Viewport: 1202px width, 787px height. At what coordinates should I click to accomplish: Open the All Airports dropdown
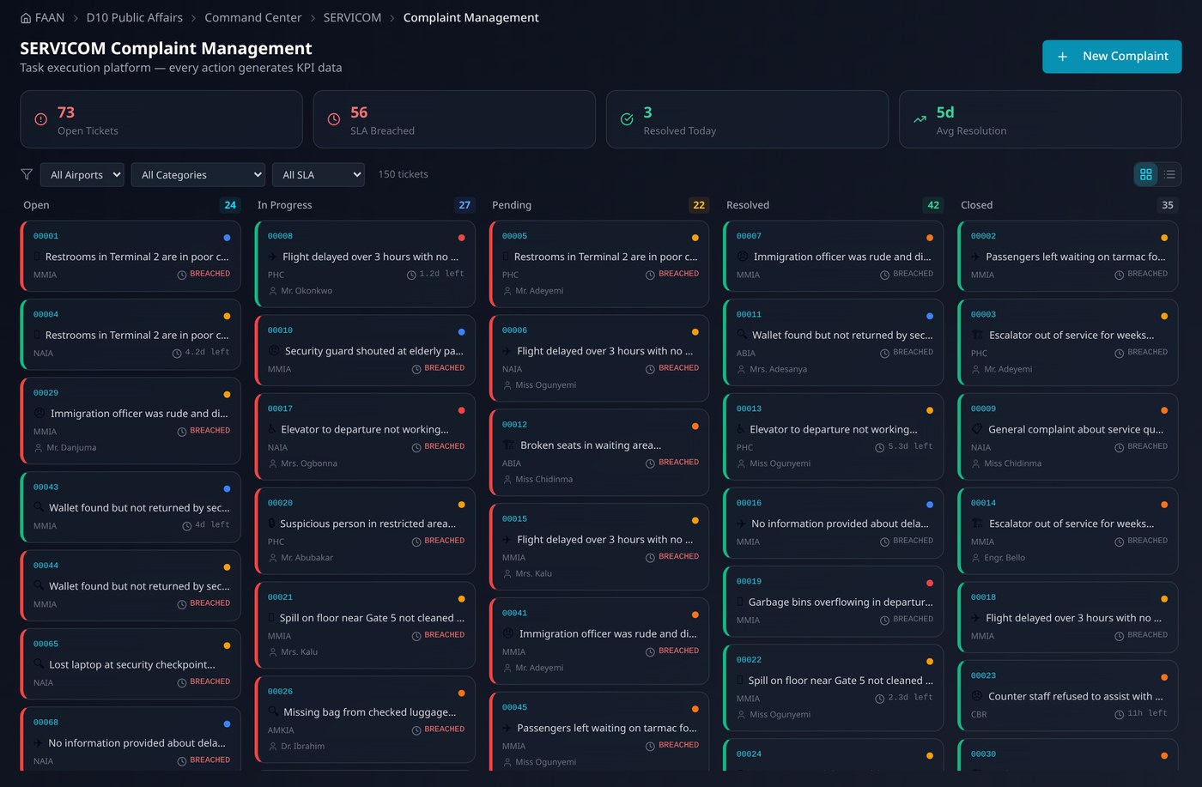click(82, 175)
